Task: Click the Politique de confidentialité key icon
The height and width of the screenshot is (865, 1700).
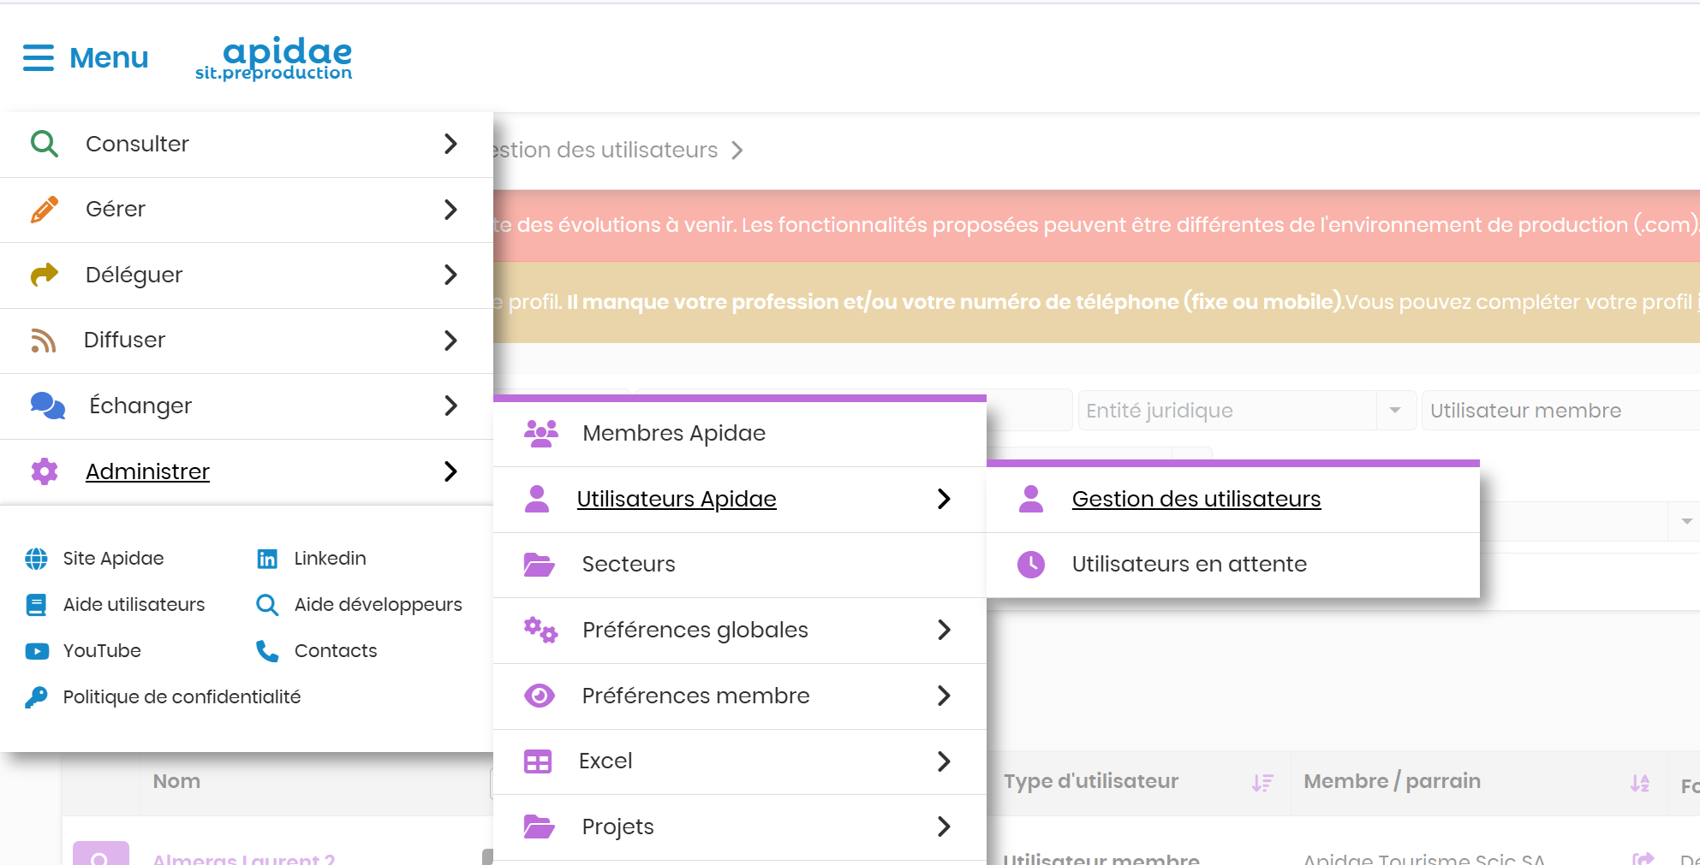Action: (37, 697)
